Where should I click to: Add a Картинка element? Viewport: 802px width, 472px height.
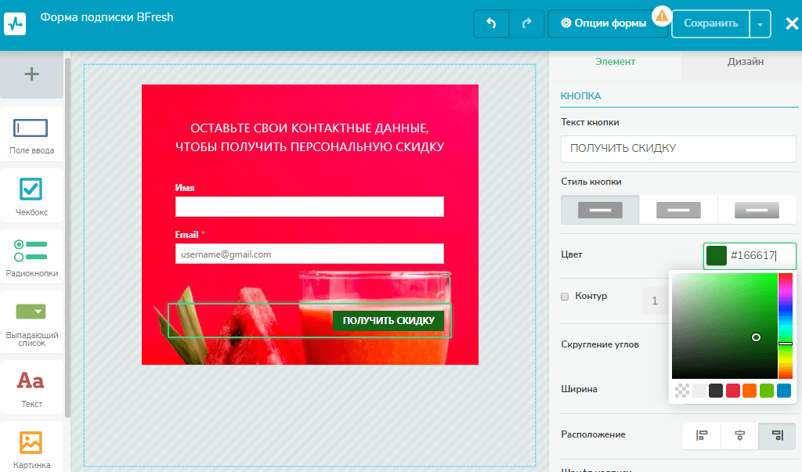point(31,448)
